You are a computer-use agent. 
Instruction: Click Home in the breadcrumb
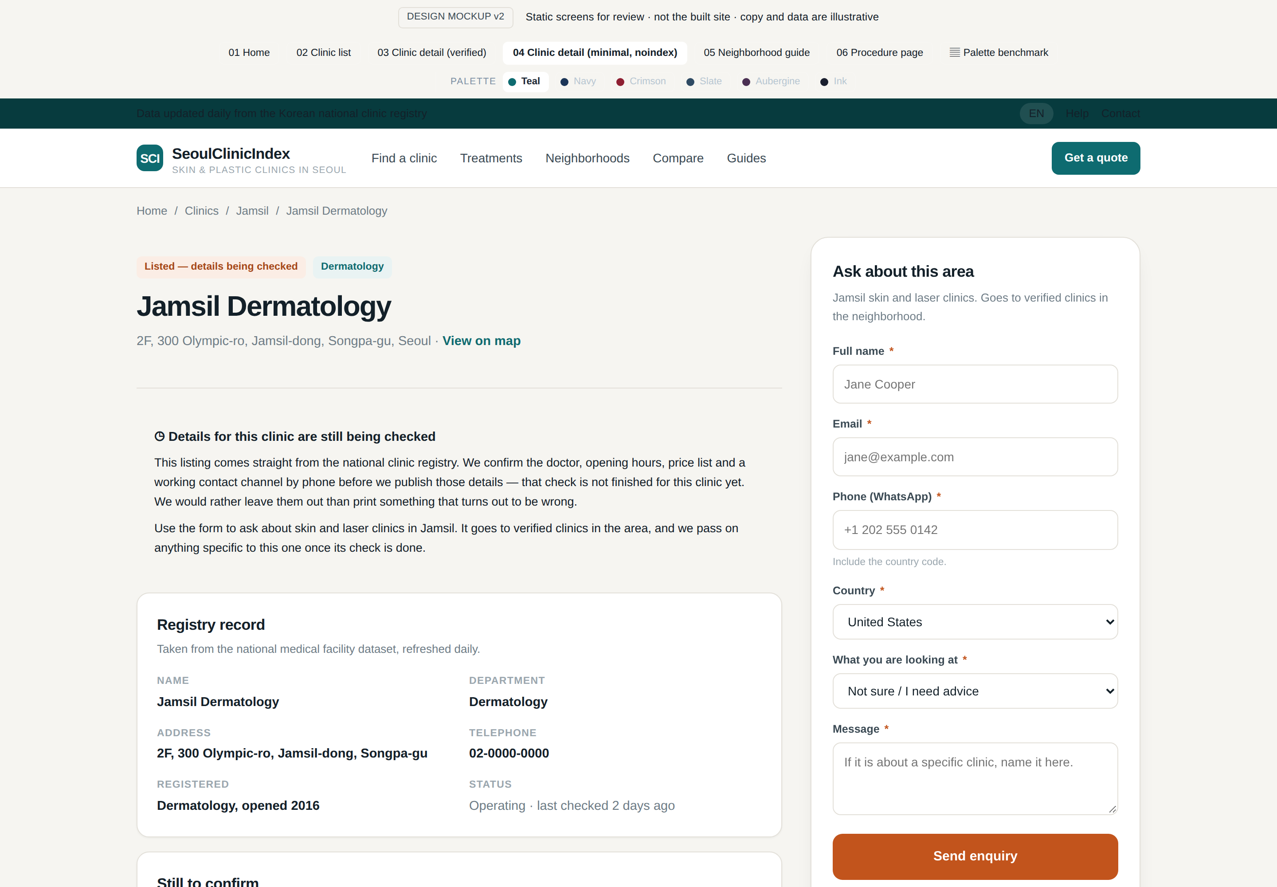pos(152,211)
